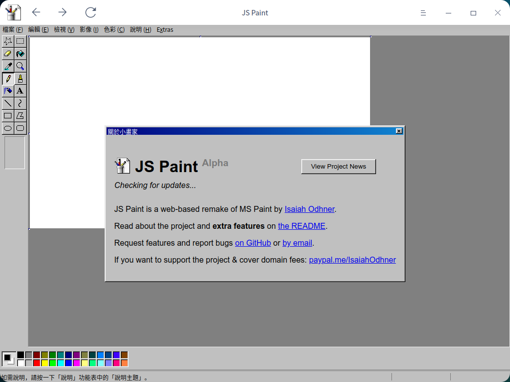The width and height of the screenshot is (510, 382).
Task: Open the 檢視 (V) menu
Action: [64, 29]
